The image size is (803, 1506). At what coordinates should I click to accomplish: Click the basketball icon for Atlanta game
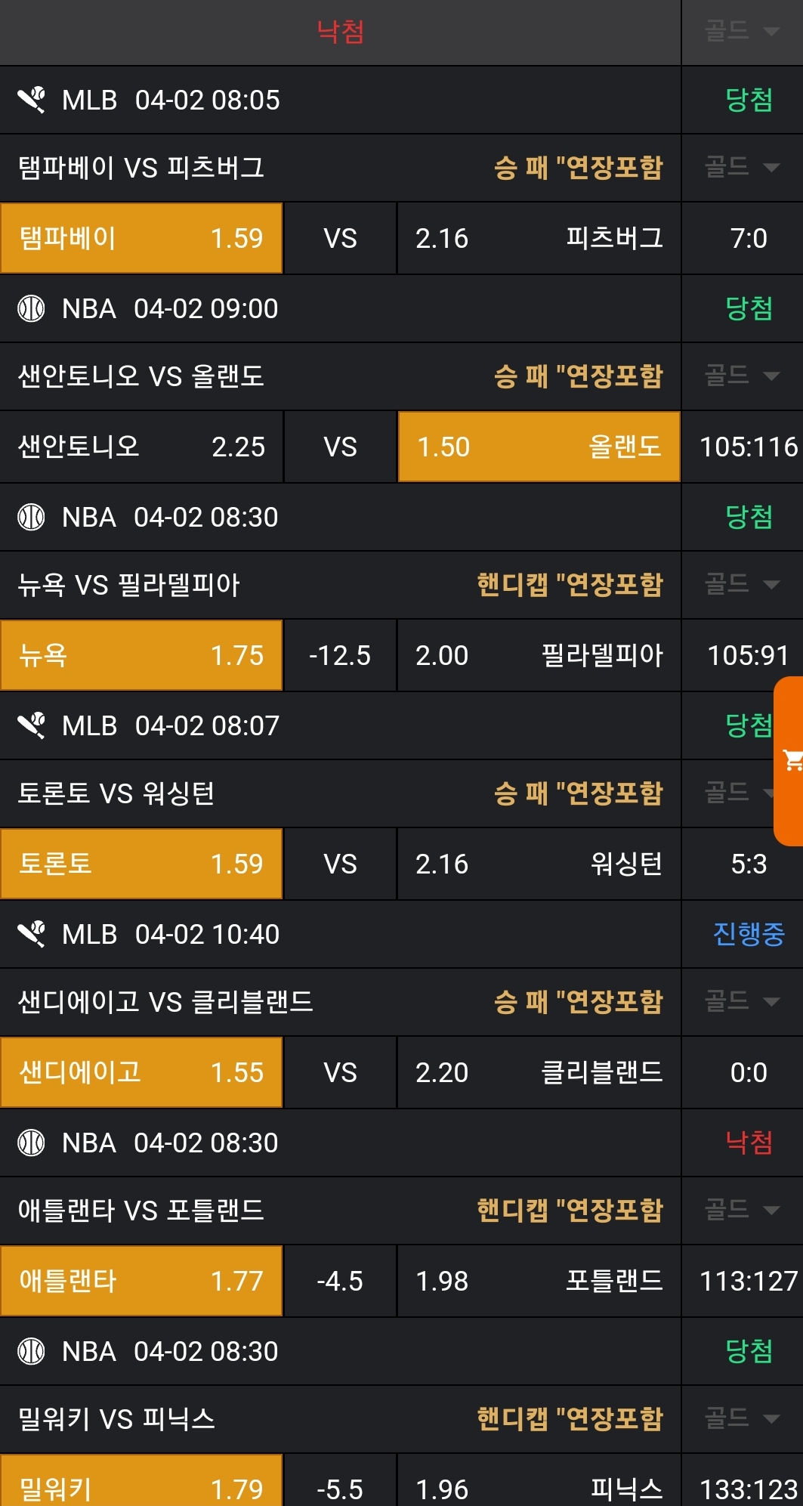point(32,1143)
